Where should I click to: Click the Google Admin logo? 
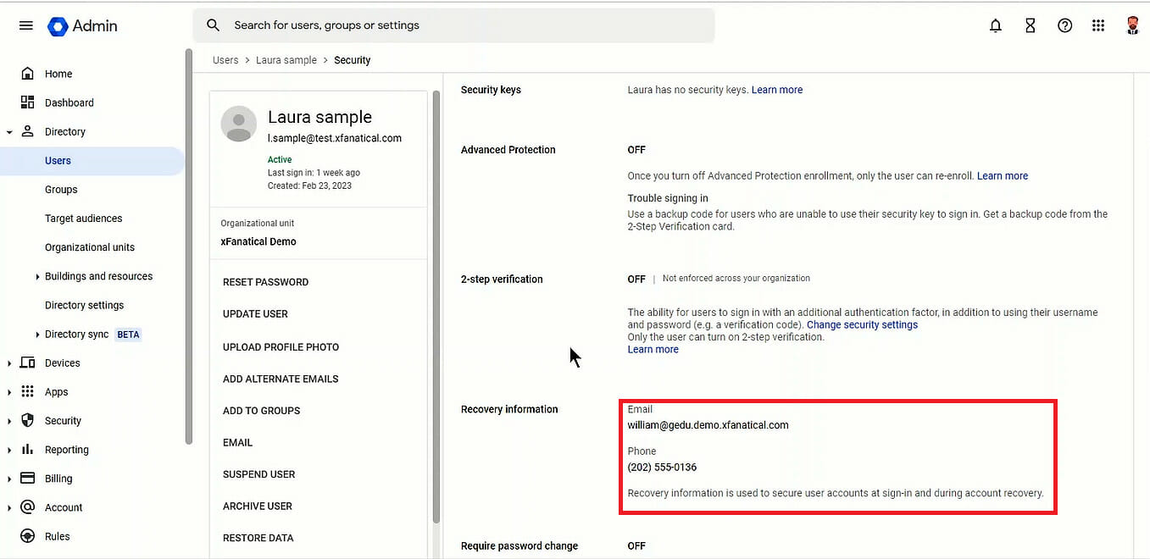click(x=82, y=26)
